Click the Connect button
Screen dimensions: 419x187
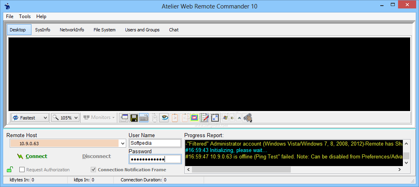32,156
